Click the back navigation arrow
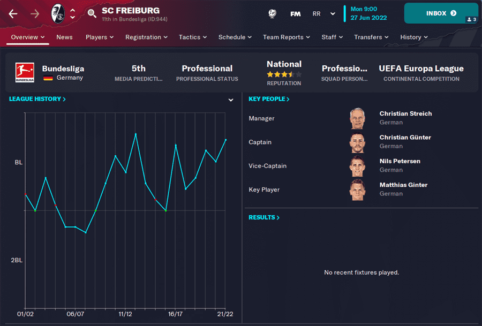This screenshot has height=326, width=482. click(x=13, y=14)
